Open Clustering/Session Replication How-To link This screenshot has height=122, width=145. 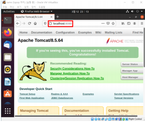pos(77,78)
